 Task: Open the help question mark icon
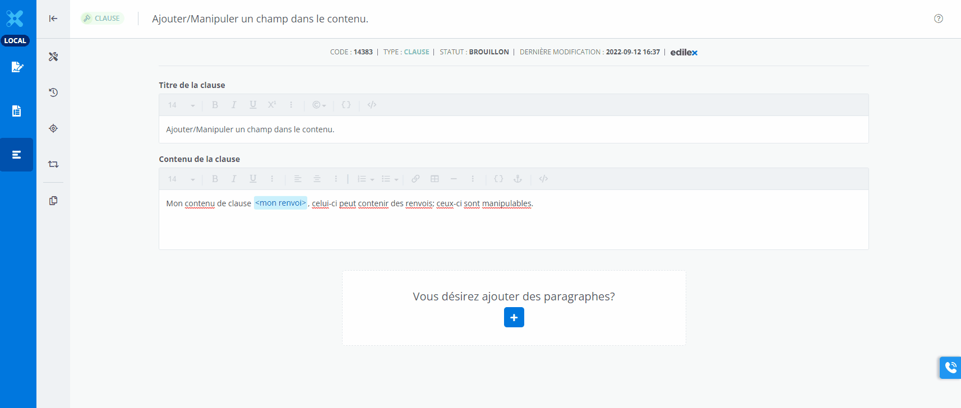pyautogui.click(x=939, y=18)
